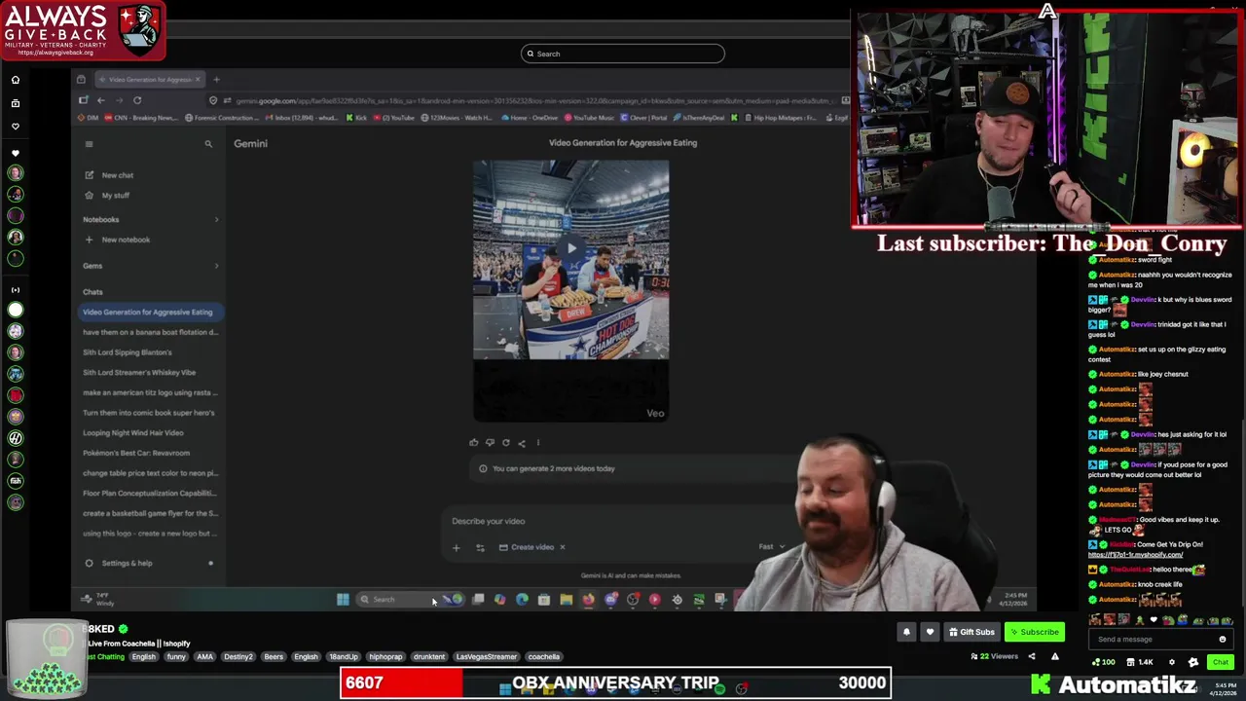
Task: Reload the browser page
Action: [137, 100]
